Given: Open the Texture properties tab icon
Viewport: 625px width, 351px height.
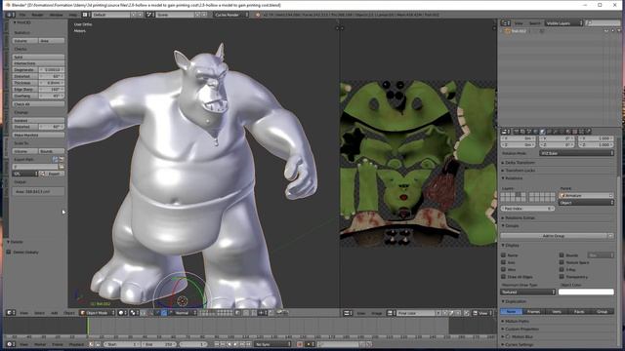Looking at the screenshot, I should [x=575, y=132].
